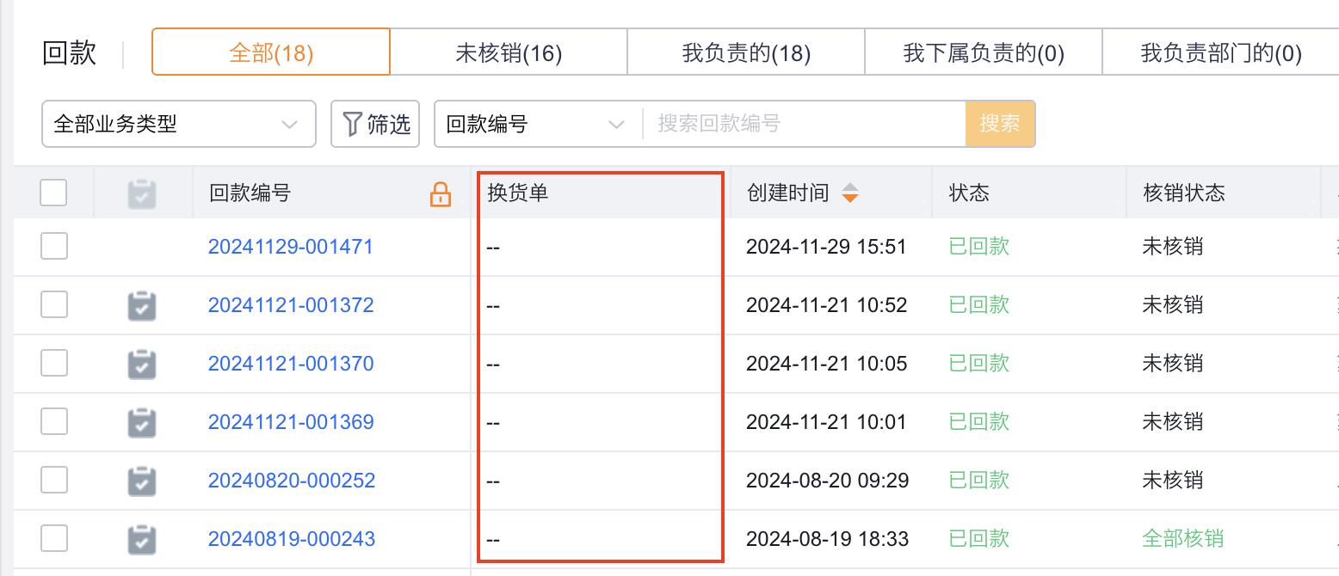The width and height of the screenshot is (1339, 576).
Task: Click clipboard icon in row 20240819-000243
Action: tap(142, 540)
